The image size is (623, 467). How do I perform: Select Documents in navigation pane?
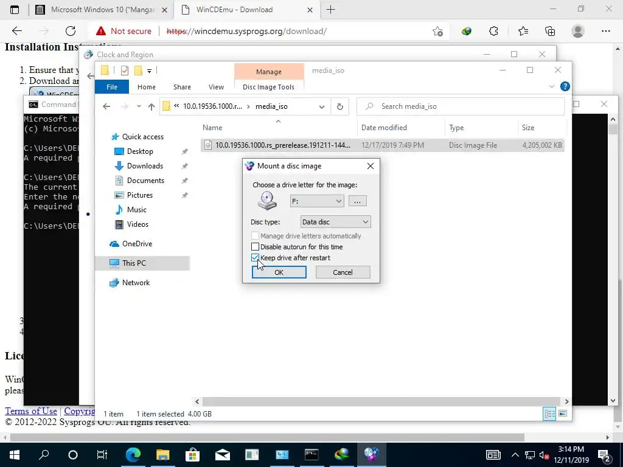pyautogui.click(x=145, y=181)
